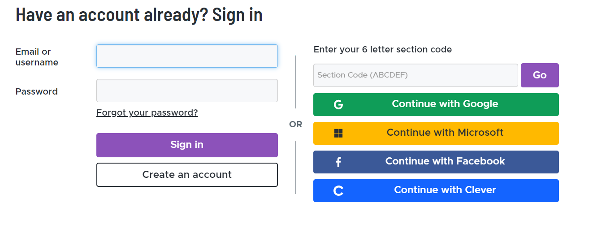593x242 pixels.
Task: Click the Continue with Facebook label
Action: pyautogui.click(x=445, y=161)
